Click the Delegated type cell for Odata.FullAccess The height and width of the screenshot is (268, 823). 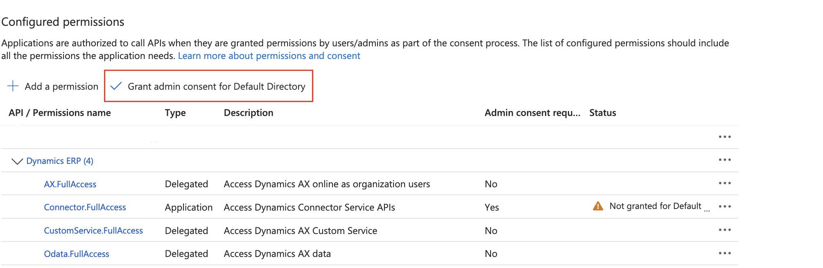(x=186, y=254)
